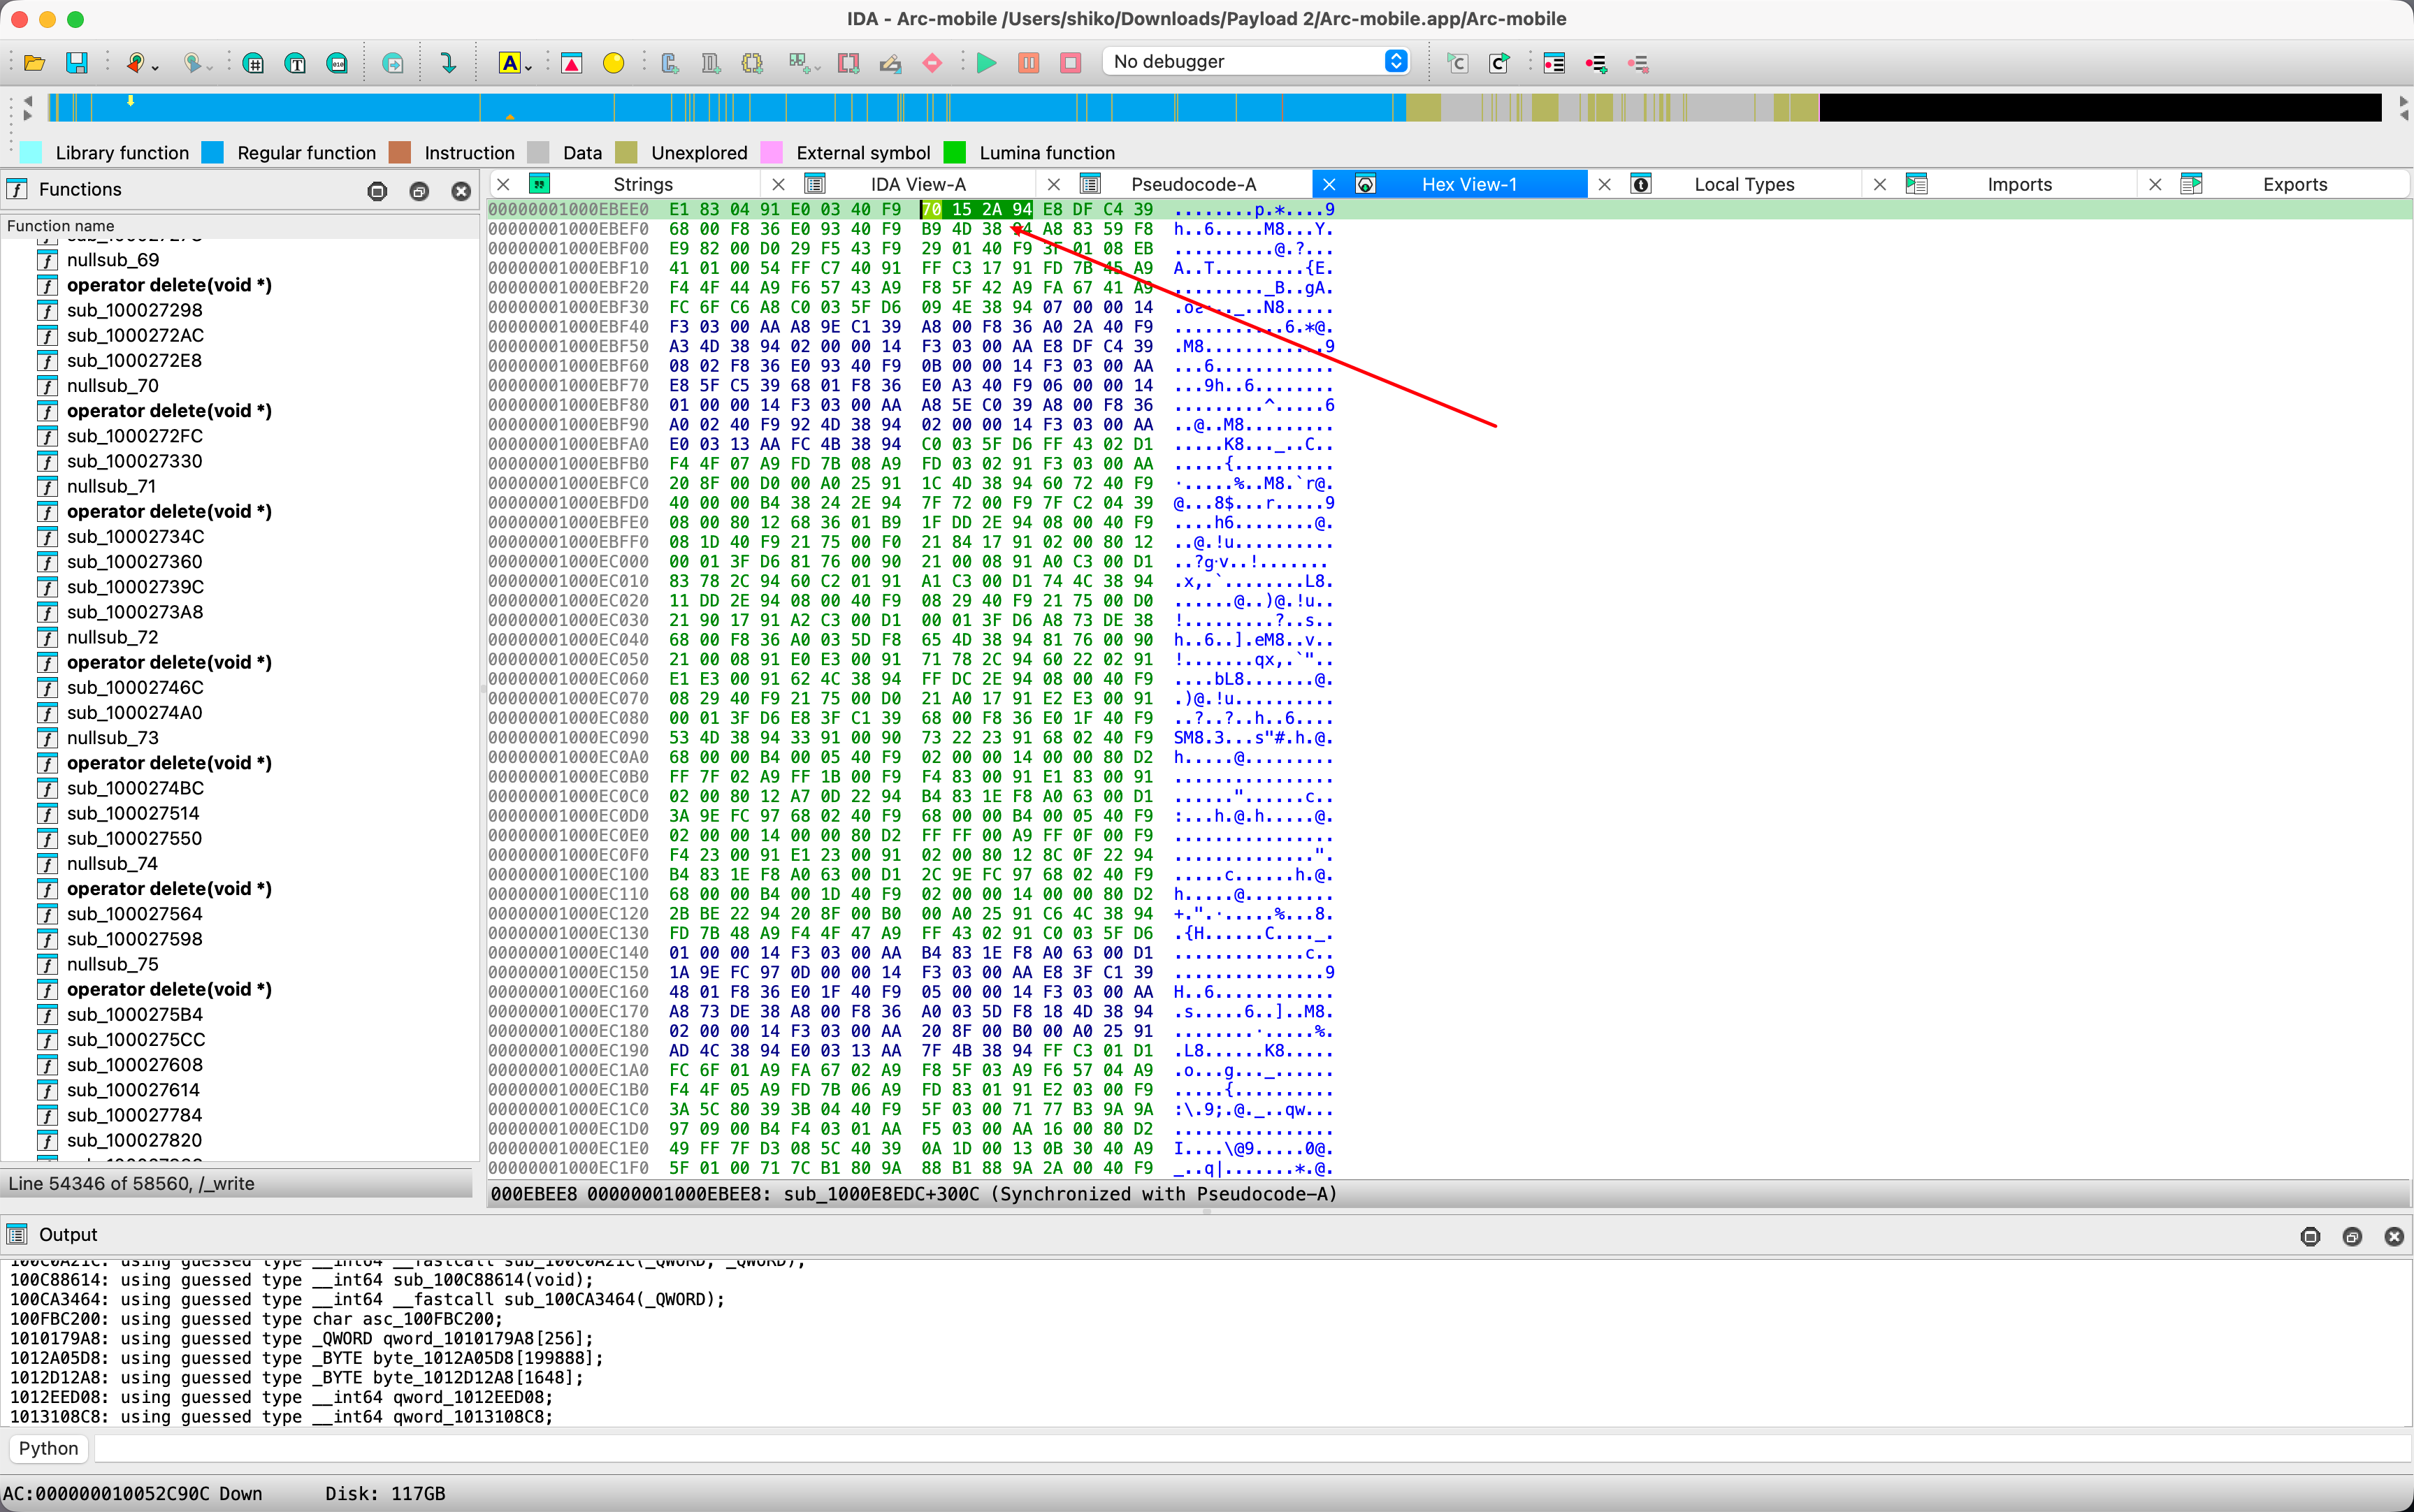Select nullsub_72 in Functions list
Viewport: 2414px width, 1512px height.
112,637
